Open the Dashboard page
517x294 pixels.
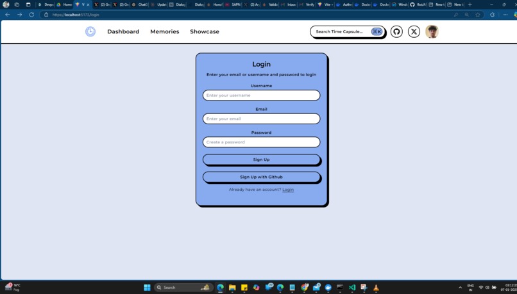click(123, 31)
